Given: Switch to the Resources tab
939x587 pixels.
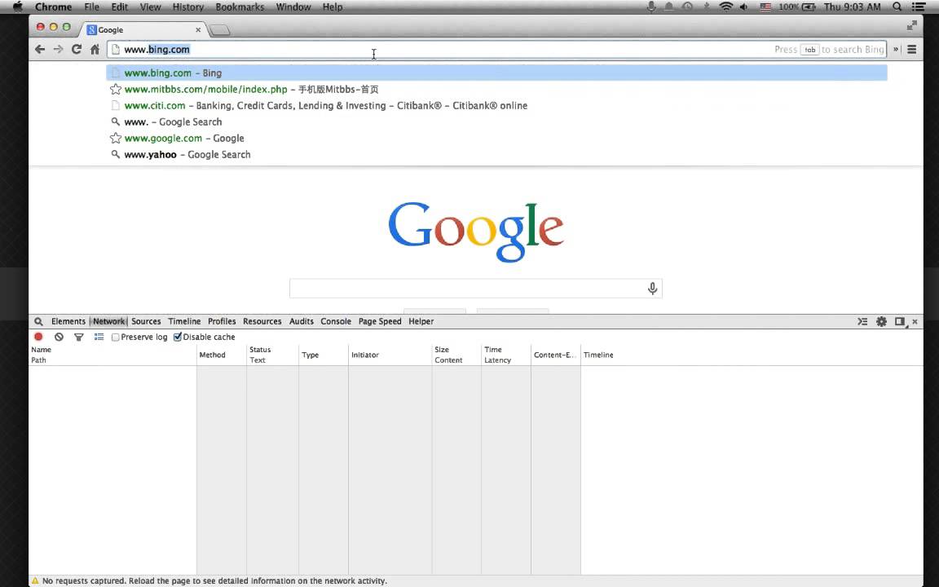Looking at the screenshot, I should point(262,322).
